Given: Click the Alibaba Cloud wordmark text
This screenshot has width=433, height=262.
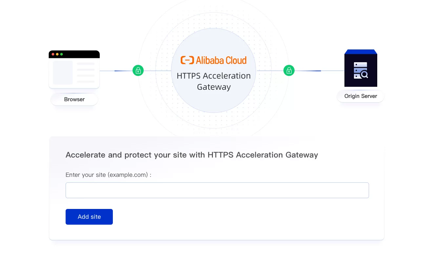Looking at the screenshot, I should 221,60.
